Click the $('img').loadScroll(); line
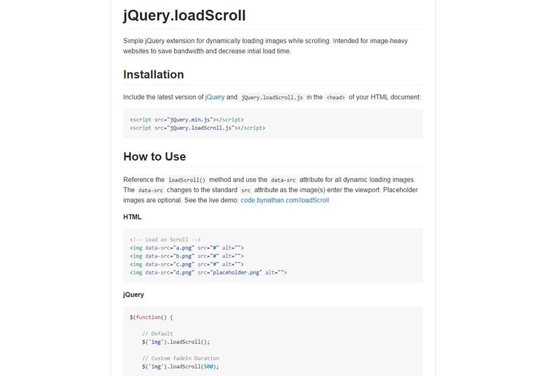546x376 pixels. click(176, 342)
